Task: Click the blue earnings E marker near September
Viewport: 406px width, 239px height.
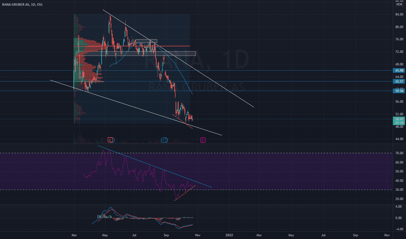Action: click(x=164, y=140)
